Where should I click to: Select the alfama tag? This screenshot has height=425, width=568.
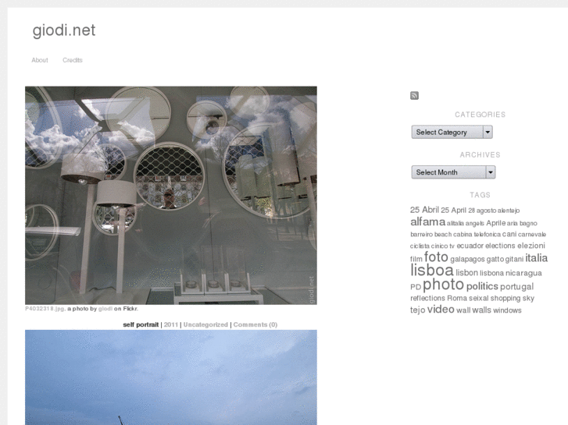(x=427, y=221)
